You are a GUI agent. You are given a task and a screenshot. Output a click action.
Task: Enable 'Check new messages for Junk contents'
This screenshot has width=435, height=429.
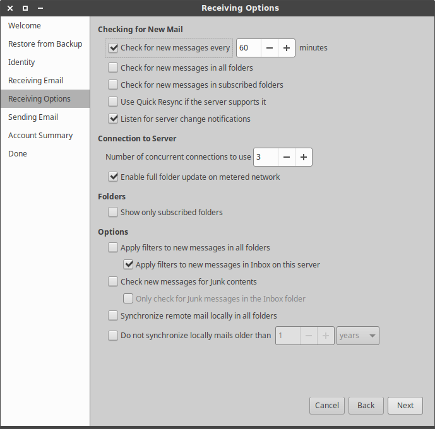click(x=114, y=282)
